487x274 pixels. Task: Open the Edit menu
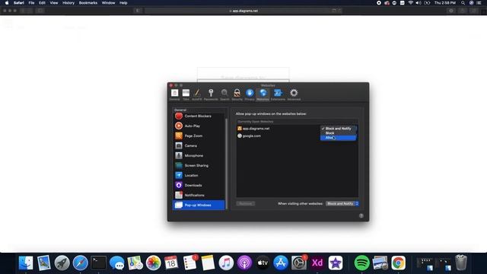click(x=42, y=3)
